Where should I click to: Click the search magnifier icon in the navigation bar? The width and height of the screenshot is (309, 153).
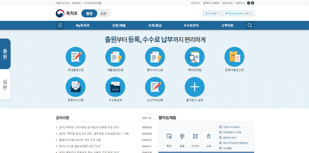pos(250,25)
